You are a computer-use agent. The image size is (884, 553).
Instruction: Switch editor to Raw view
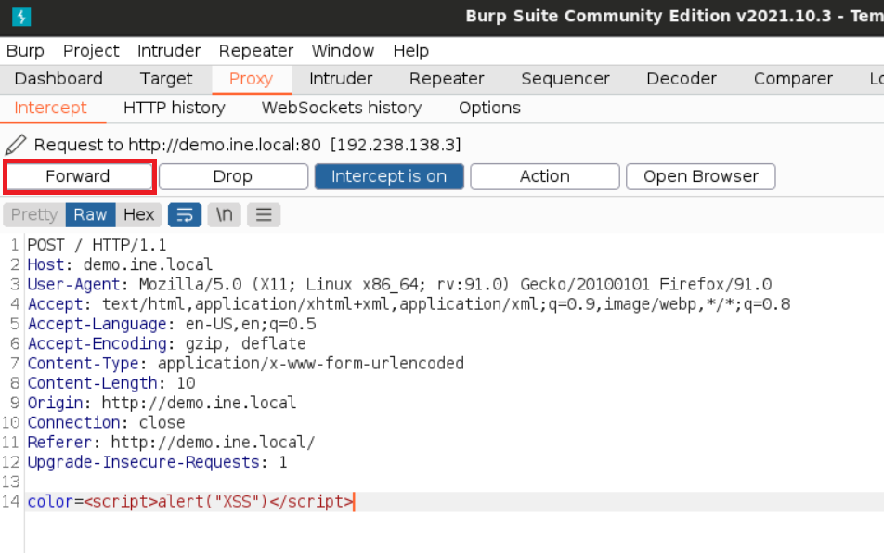90,214
